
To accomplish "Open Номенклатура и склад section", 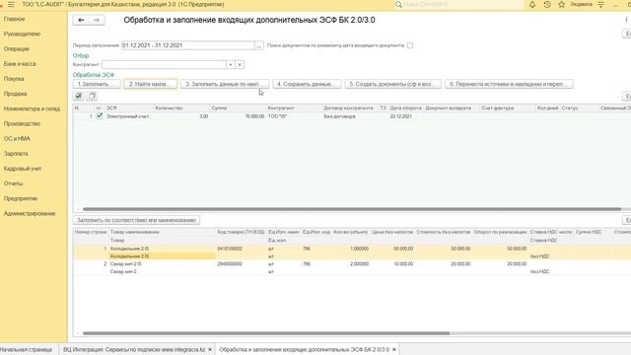I will pos(32,108).
